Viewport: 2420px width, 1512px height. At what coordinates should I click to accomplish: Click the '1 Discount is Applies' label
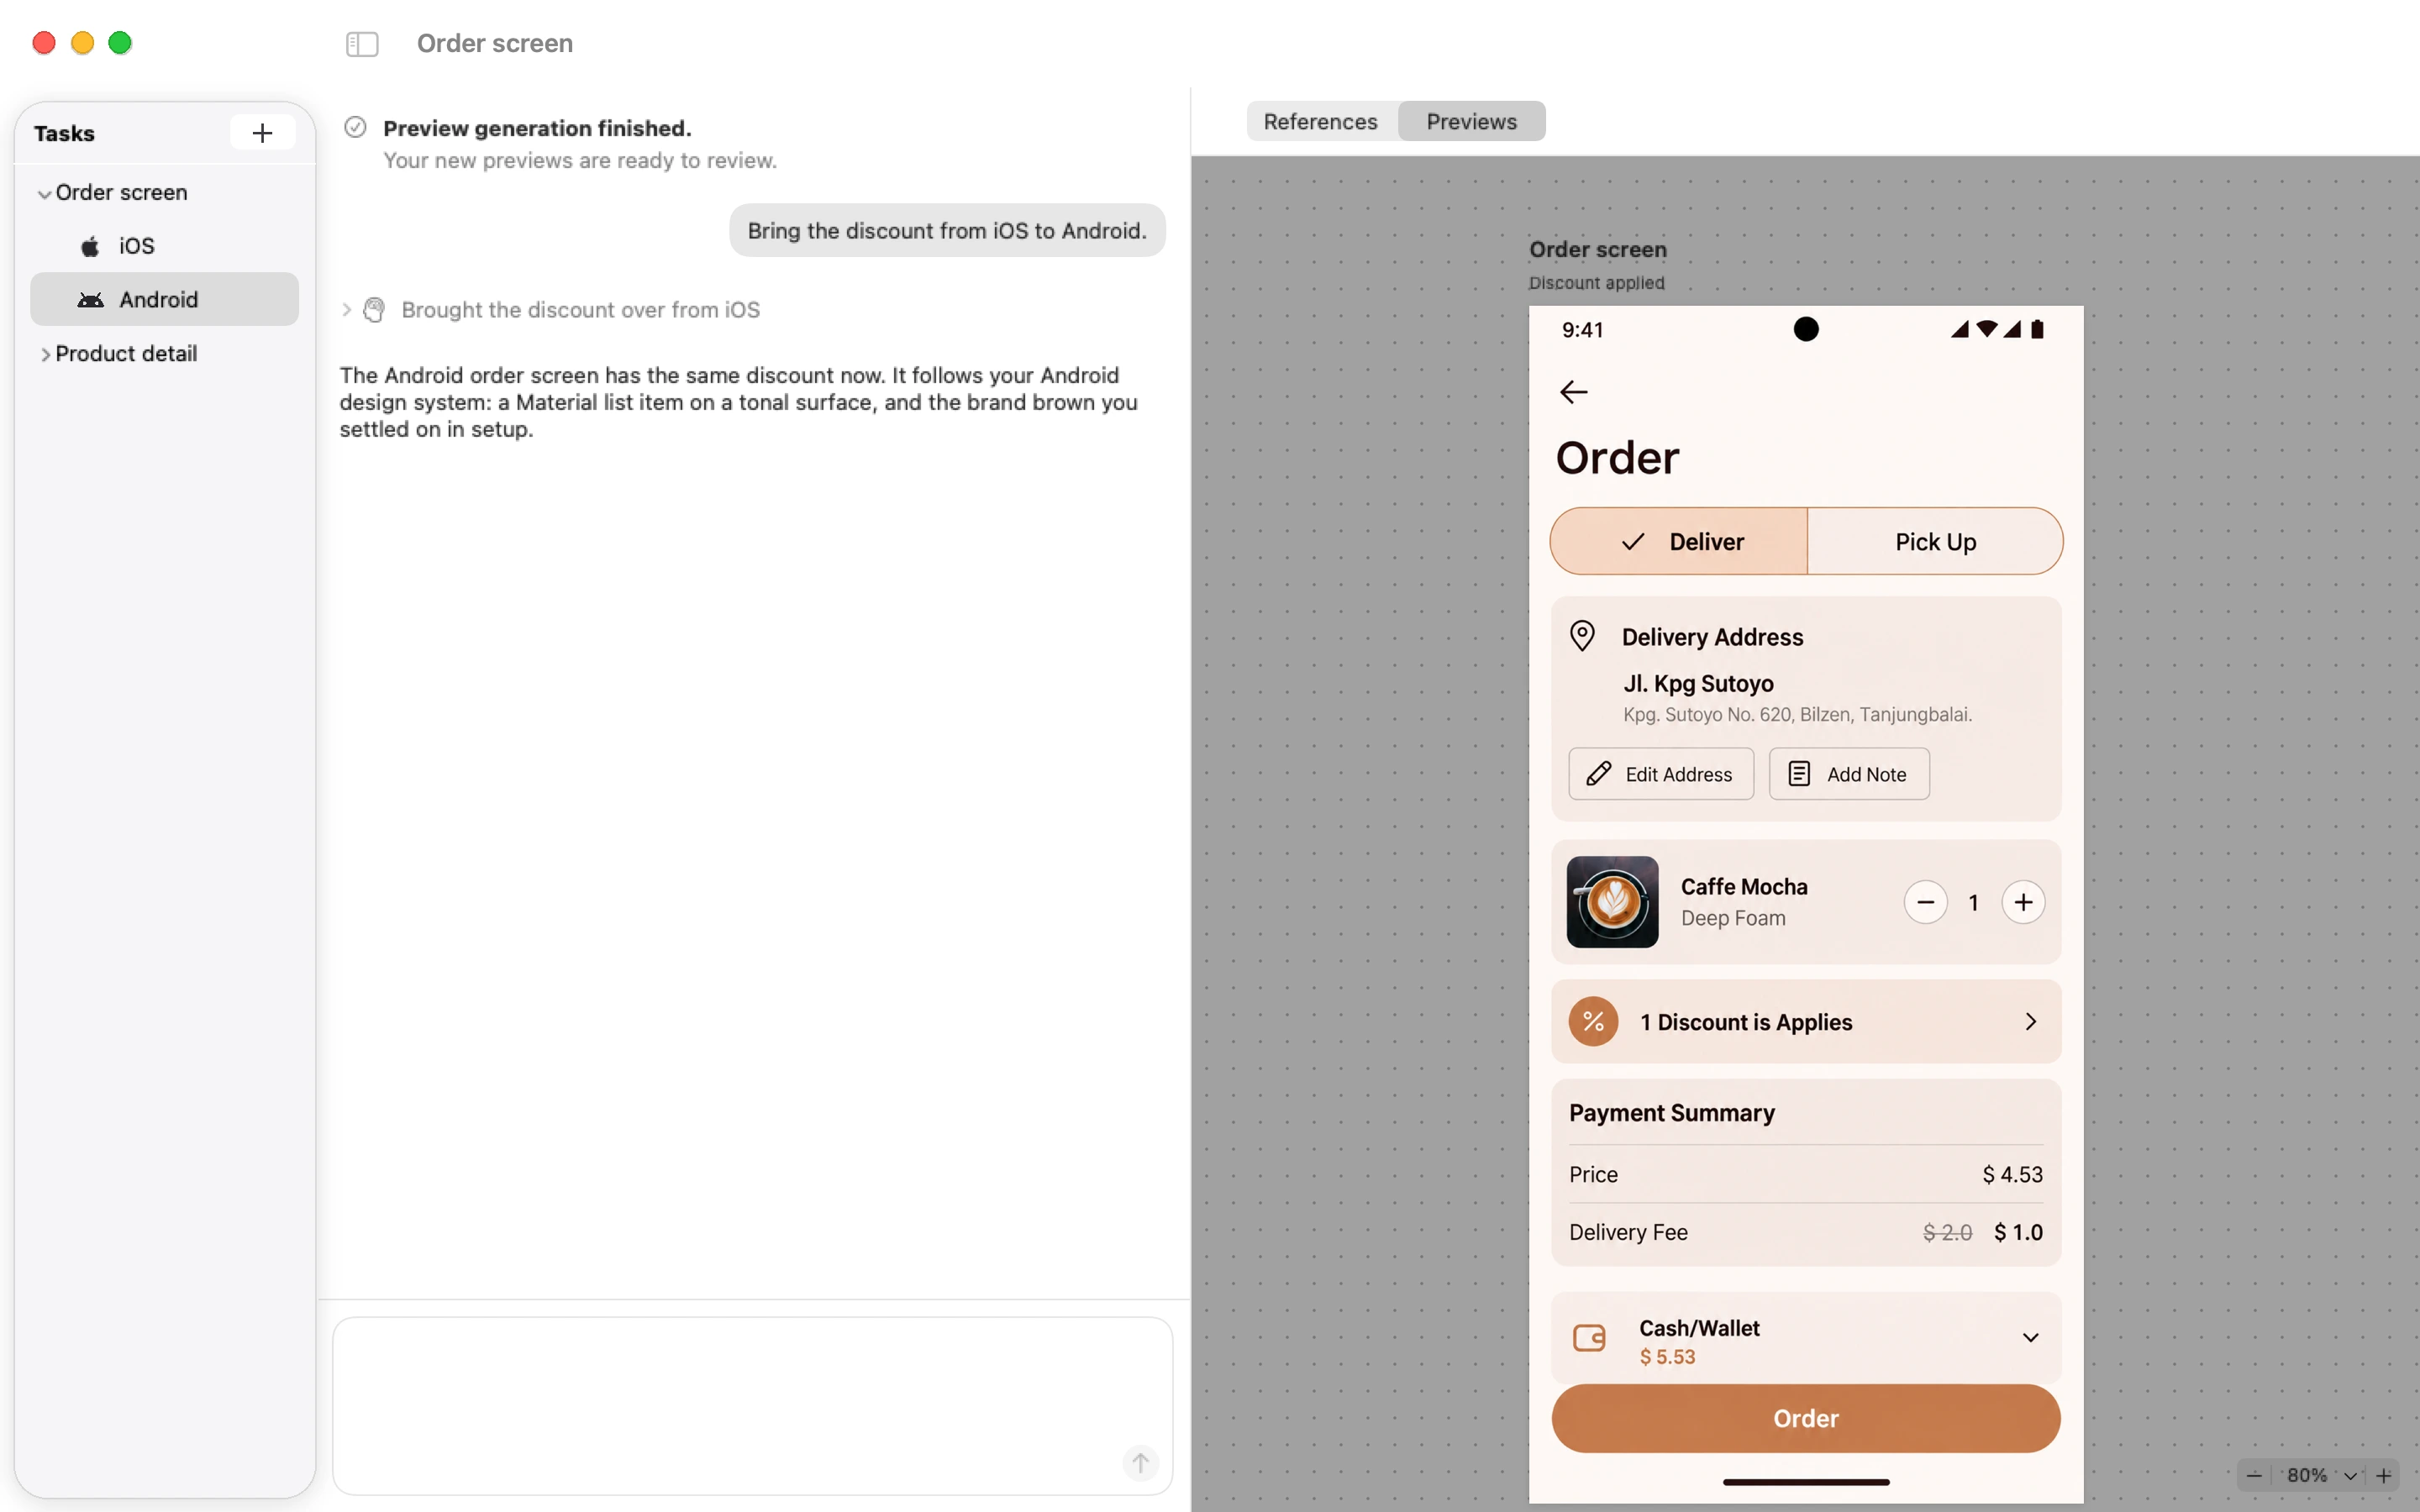[x=1746, y=1022]
